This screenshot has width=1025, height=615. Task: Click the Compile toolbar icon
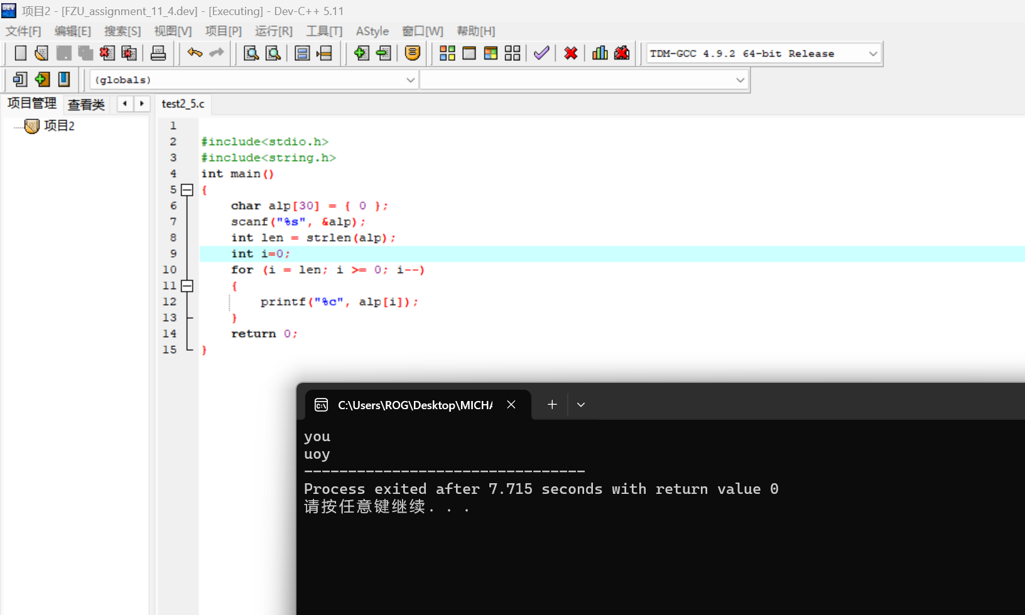[447, 53]
